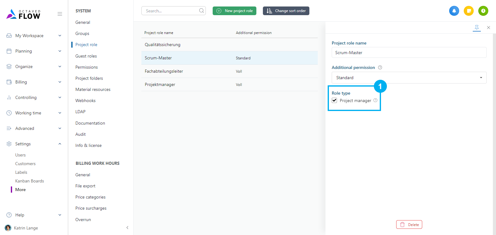Expand the Advanced chevron
The height and width of the screenshot is (235, 496).
click(x=60, y=128)
